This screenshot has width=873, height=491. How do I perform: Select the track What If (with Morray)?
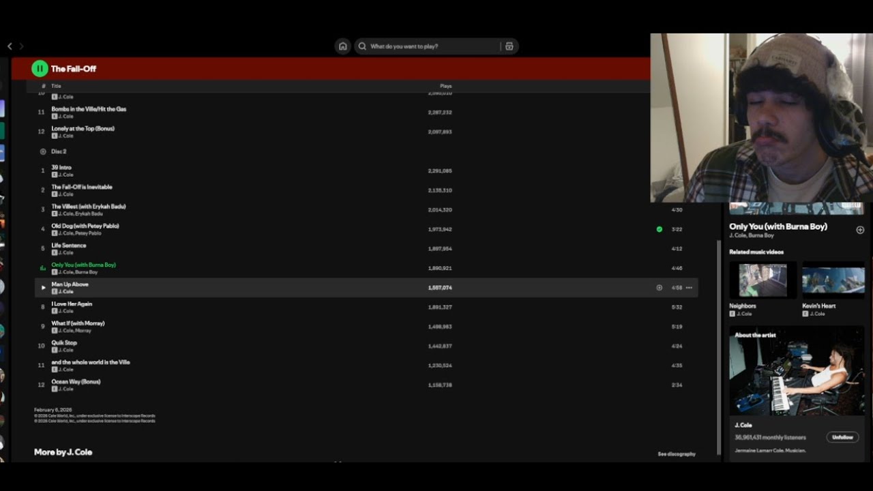pos(78,323)
